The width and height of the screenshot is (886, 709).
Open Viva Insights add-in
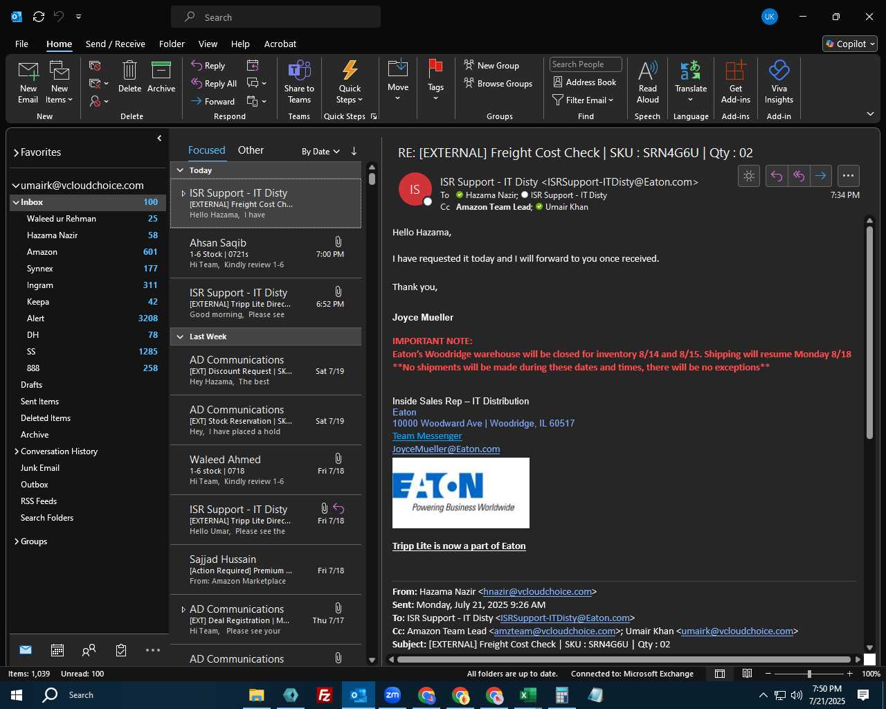click(x=779, y=82)
